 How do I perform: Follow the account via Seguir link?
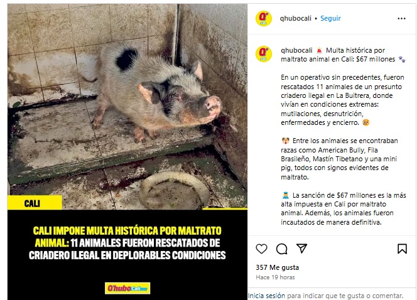(330, 18)
